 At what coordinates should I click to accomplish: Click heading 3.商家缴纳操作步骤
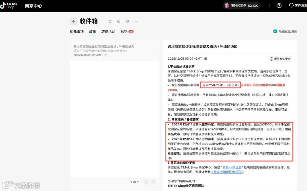(181, 163)
